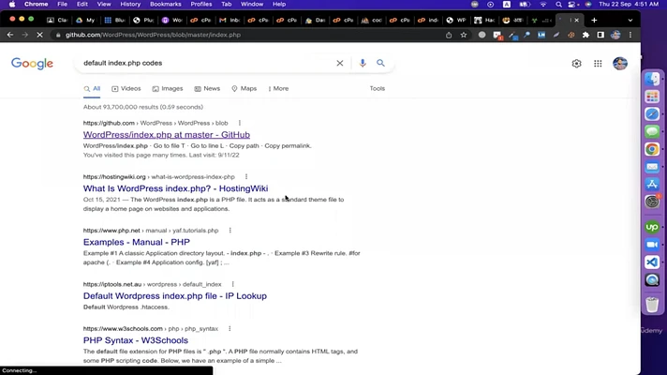Click the Tools button
667x375 pixels.
tap(377, 88)
